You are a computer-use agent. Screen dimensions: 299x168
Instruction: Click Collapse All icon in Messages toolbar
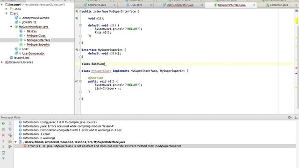click(x=10, y=129)
